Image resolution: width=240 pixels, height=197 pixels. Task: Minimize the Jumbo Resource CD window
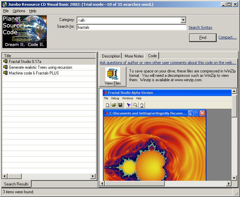tap(223, 4)
